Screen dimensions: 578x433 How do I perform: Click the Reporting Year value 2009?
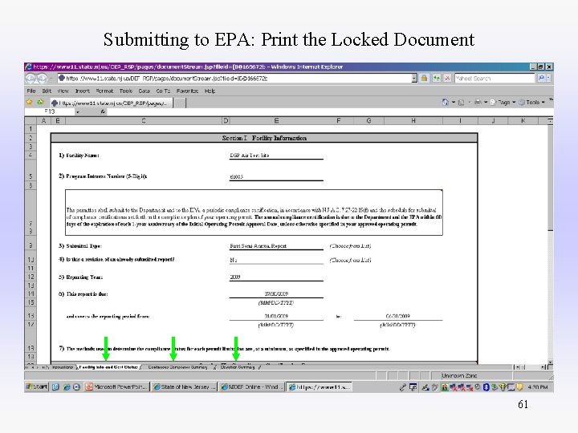point(276,277)
